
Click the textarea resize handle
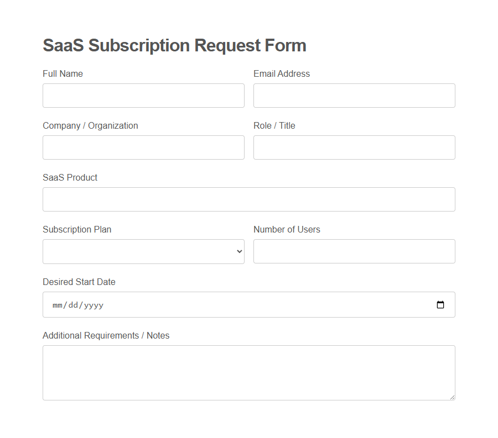453,397
